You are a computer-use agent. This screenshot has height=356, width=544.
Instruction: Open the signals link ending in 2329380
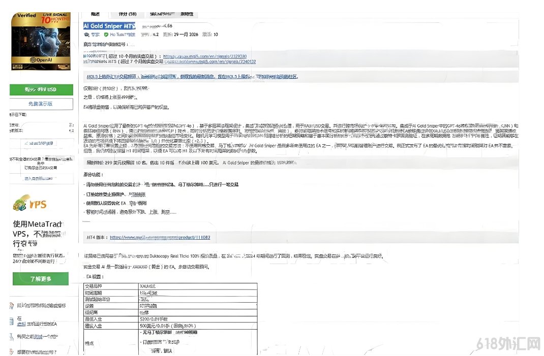(205, 56)
